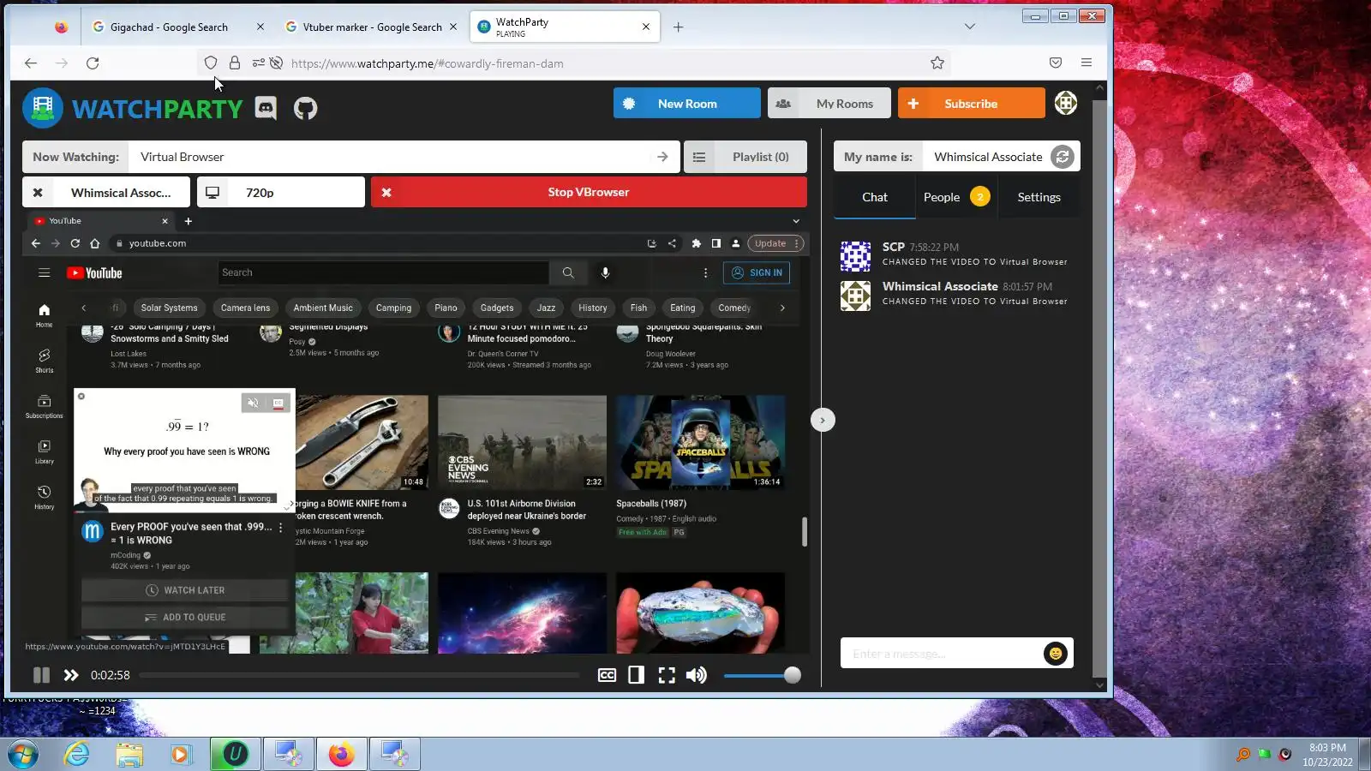Go to YouTube Home in sidebar

tap(44, 314)
